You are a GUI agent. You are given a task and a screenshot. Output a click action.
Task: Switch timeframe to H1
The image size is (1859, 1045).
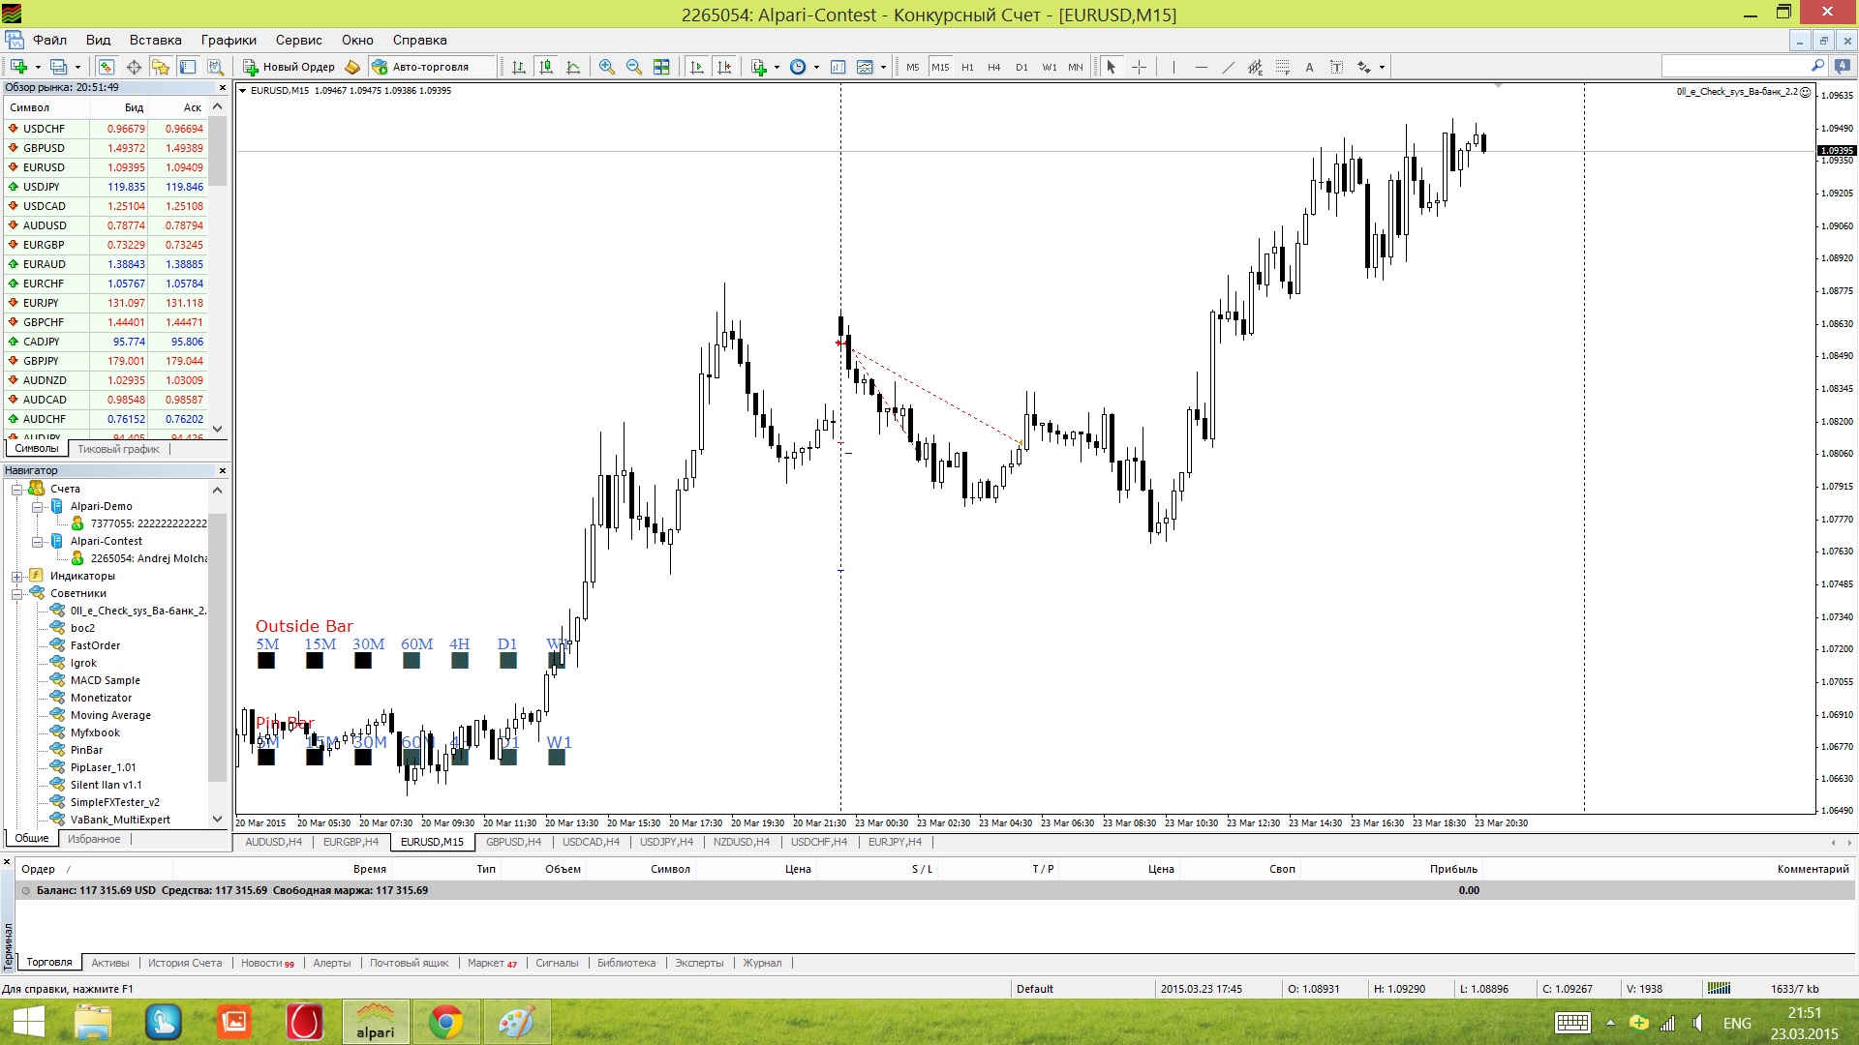point(967,67)
